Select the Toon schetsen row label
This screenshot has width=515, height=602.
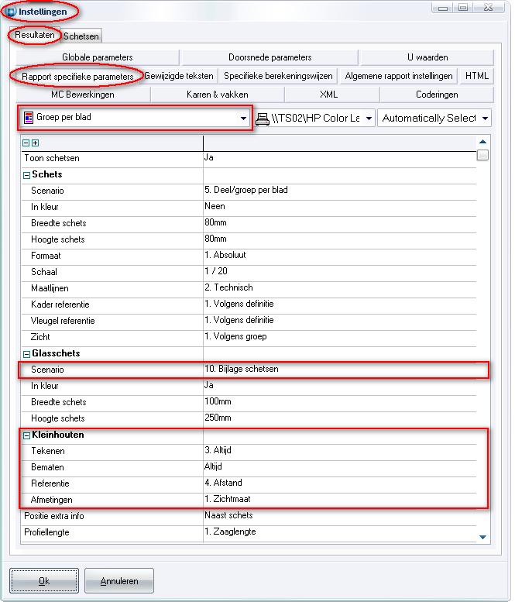(52, 158)
